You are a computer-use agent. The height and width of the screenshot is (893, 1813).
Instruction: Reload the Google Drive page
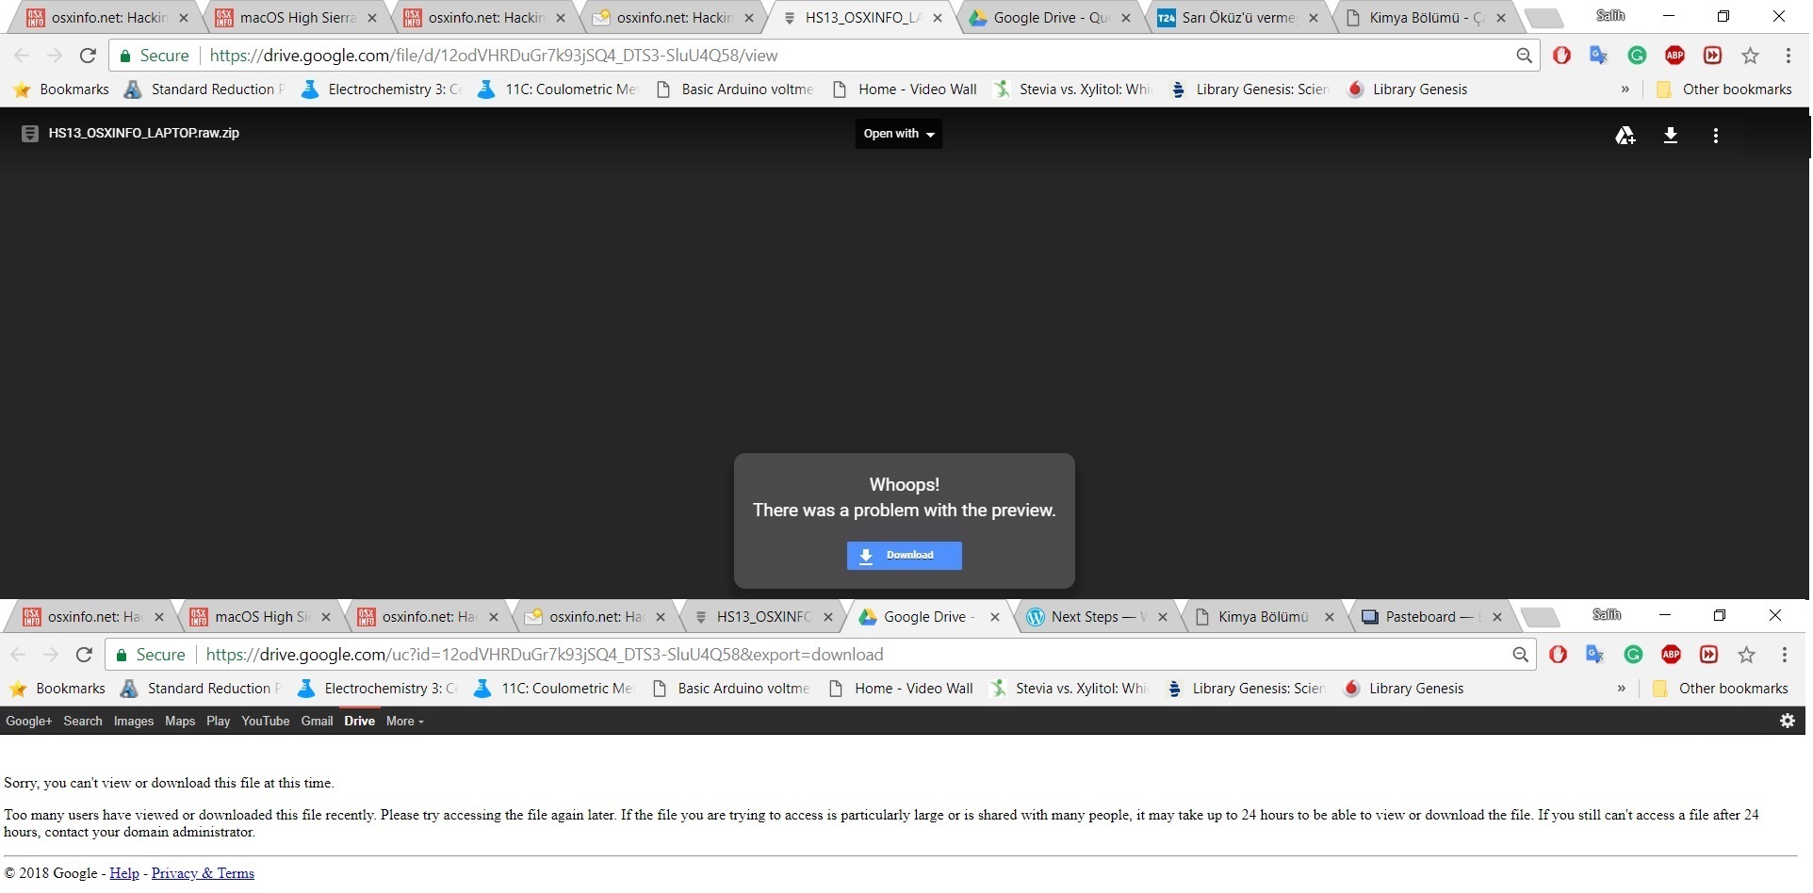pos(87,56)
